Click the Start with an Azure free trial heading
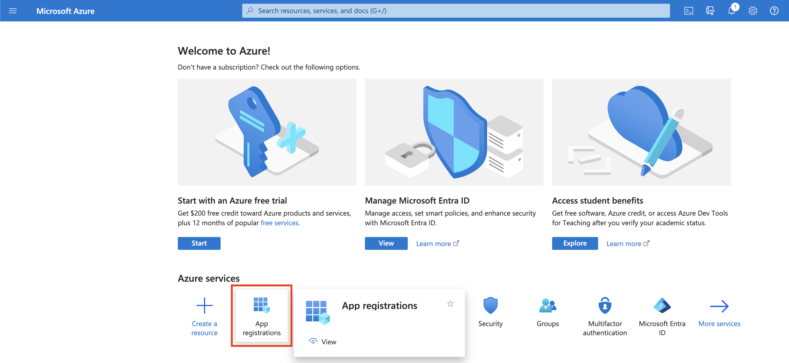This screenshot has width=789, height=363. pyautogui.click(x=232, y=200)
